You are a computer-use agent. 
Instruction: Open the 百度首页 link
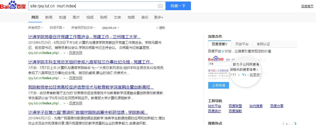click(x=307, y=6)
